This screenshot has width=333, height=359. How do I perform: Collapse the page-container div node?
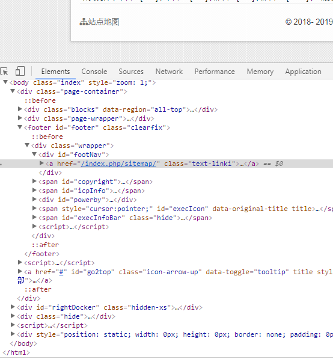(13, 91)
